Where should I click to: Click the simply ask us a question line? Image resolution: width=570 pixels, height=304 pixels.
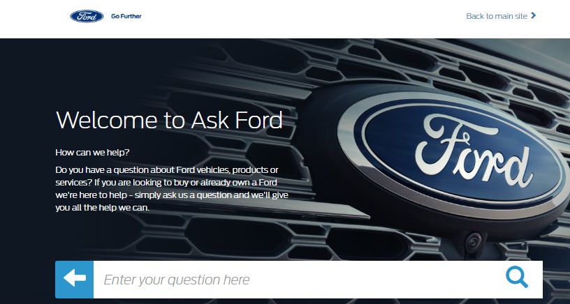point(172,195)
